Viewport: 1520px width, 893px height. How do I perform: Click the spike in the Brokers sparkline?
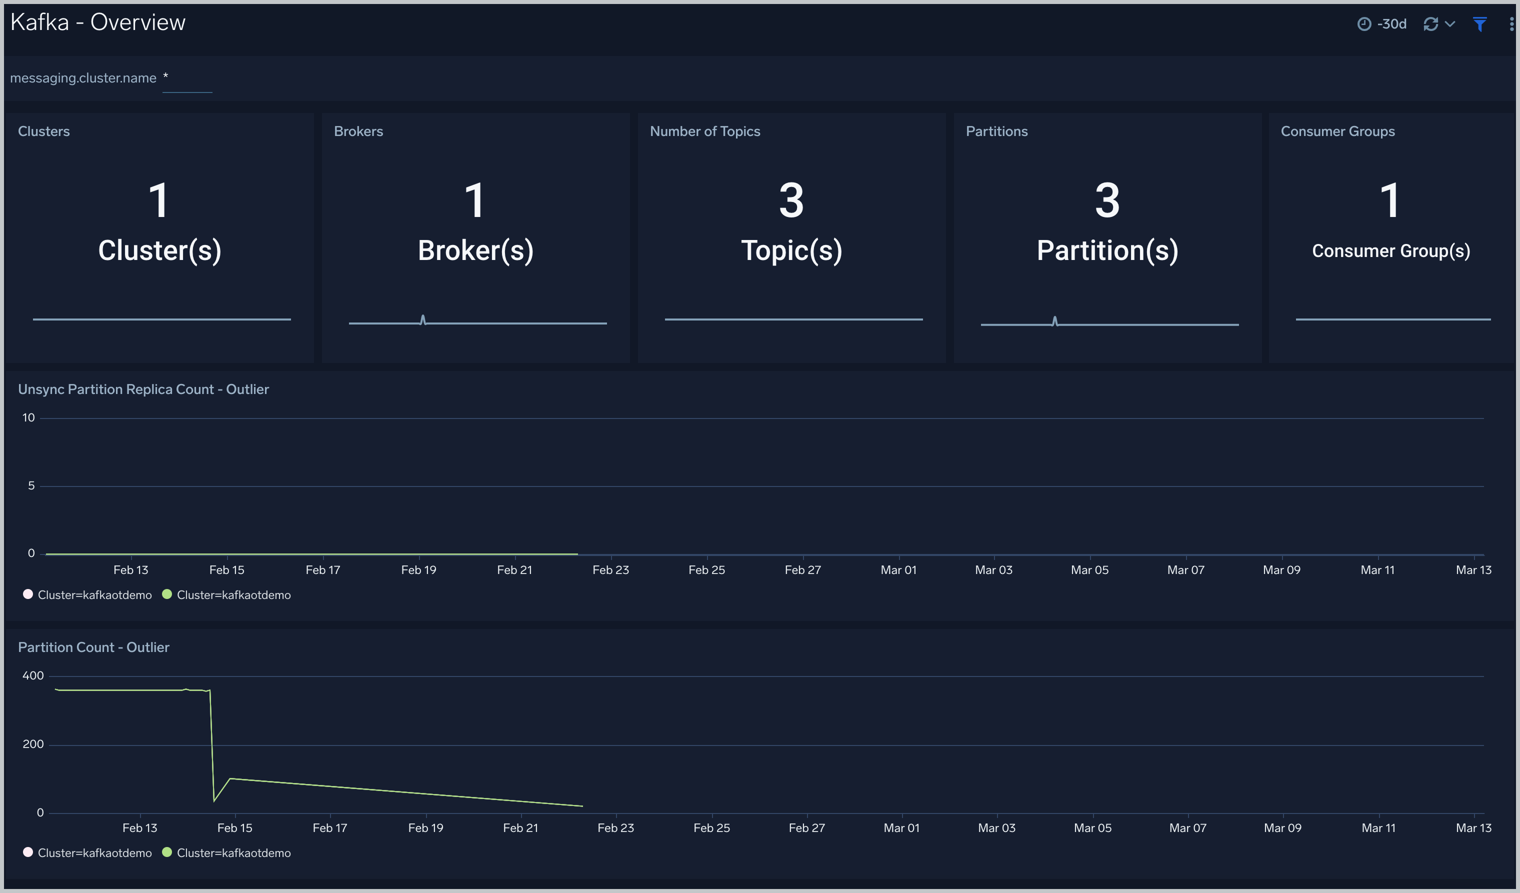tap(423, 319)
